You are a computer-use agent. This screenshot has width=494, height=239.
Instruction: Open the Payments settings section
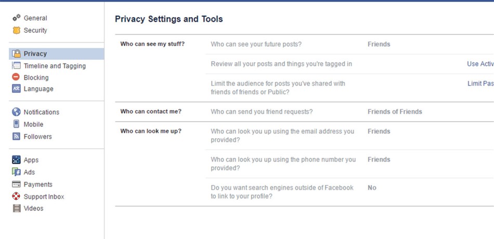pyautogui.click(x=38, y=184)
